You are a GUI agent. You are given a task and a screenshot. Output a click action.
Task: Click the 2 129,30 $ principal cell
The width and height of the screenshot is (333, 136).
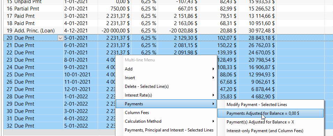186,38
